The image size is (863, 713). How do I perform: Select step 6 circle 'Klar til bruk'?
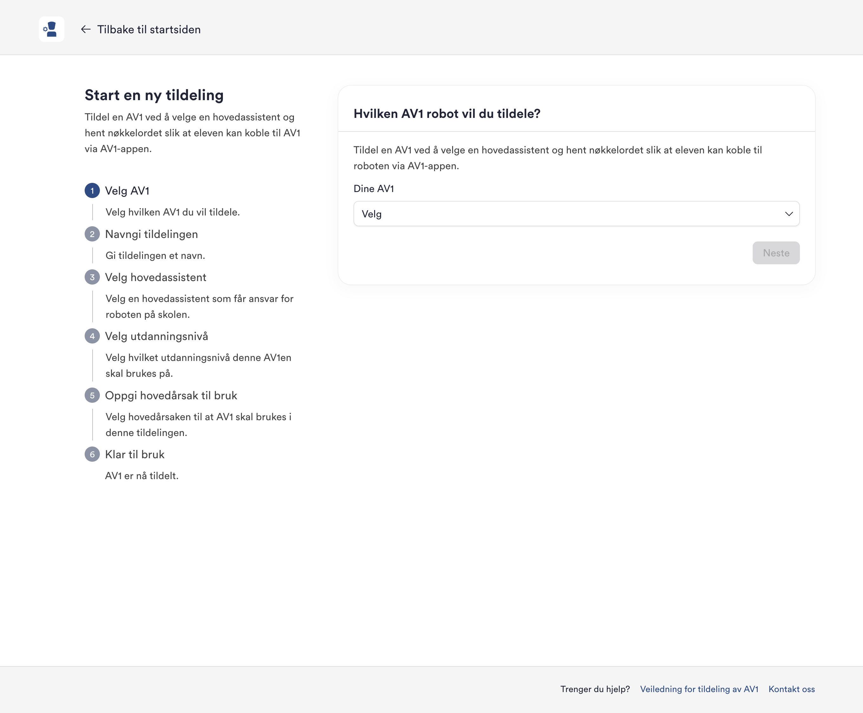(x=92, y=454)
